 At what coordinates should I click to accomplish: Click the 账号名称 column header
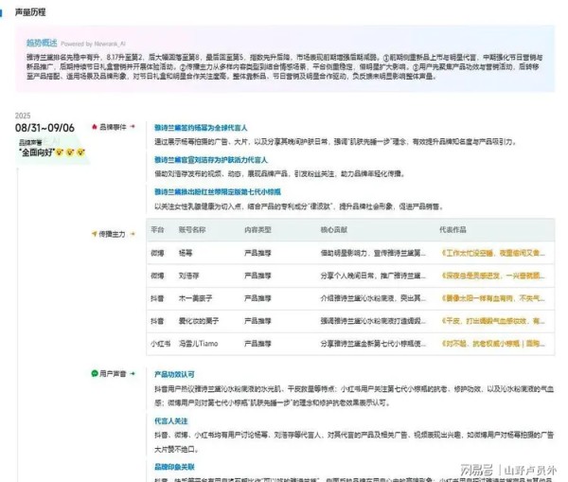coord(193,231)
